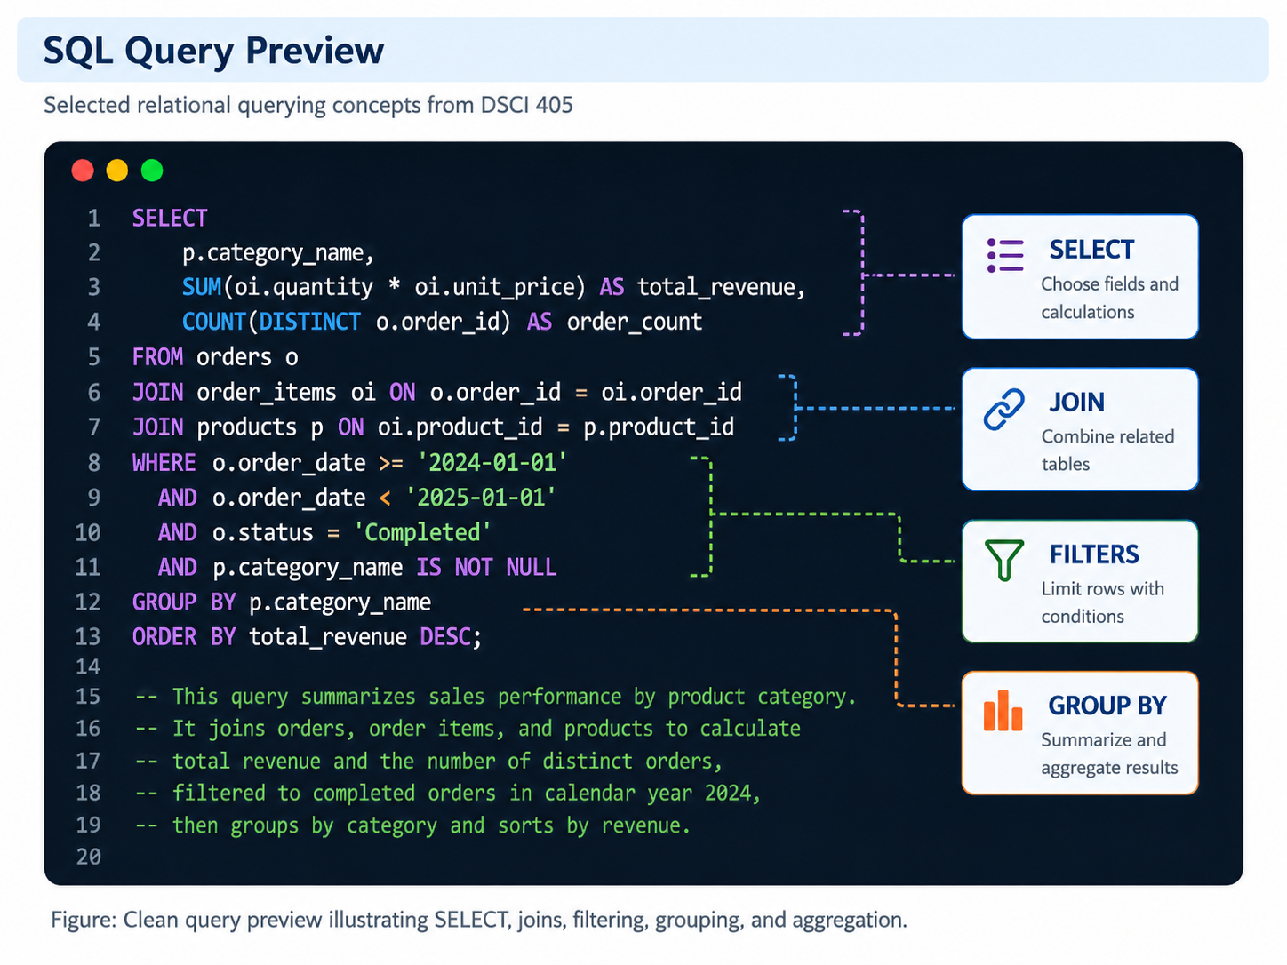
Task: Click the "ORDER BY total_revenue DESC;" code line
Action: (x=308, y=637)
